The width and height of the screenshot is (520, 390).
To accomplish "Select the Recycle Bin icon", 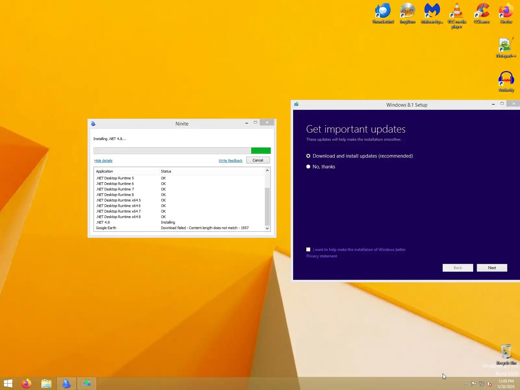I will (x=506, y=355).
